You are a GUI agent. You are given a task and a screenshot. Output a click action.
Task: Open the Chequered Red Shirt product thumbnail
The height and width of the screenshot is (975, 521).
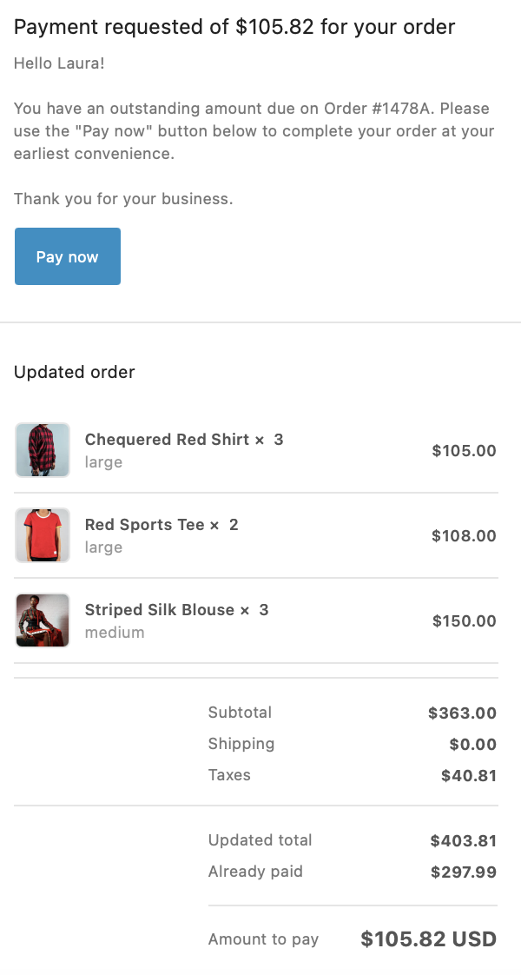[x=43, y=450]
